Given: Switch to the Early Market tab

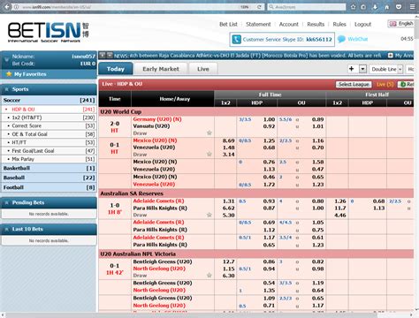Looking at the screenshot, I should pyautogui.click(x=161, y=69).
